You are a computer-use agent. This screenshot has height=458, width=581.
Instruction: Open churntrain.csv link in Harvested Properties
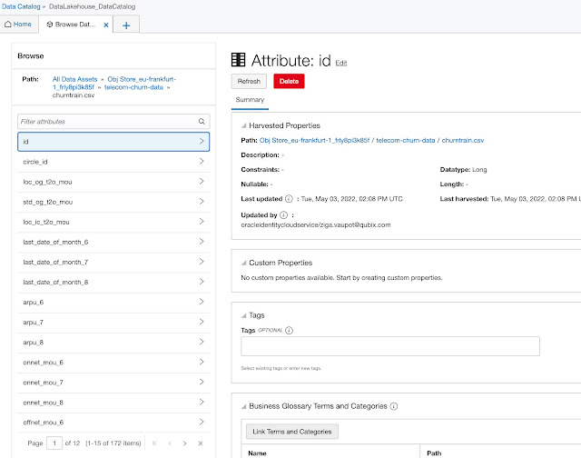click(463, 140)
